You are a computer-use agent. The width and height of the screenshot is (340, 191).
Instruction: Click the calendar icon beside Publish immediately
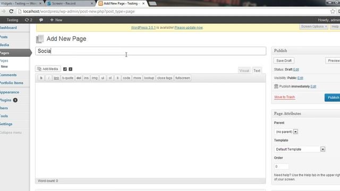(x=276, y=86)
